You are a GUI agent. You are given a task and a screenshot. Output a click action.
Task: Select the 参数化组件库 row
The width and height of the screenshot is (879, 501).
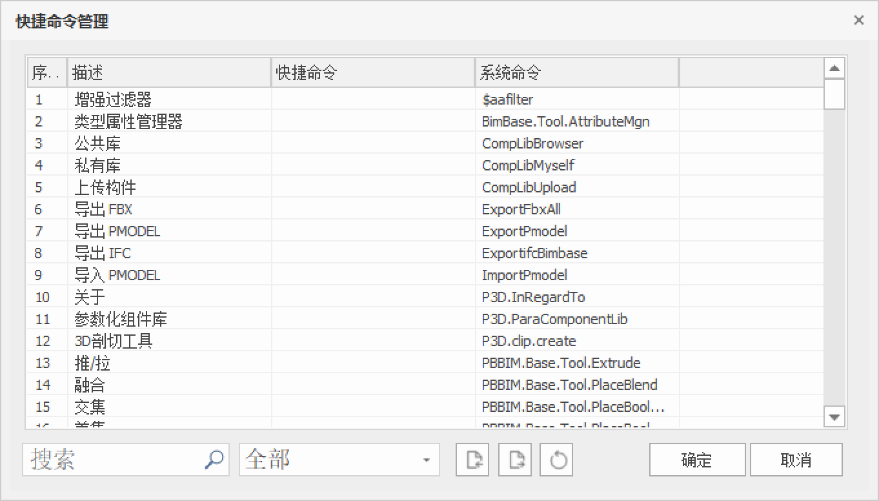[121, 319]
